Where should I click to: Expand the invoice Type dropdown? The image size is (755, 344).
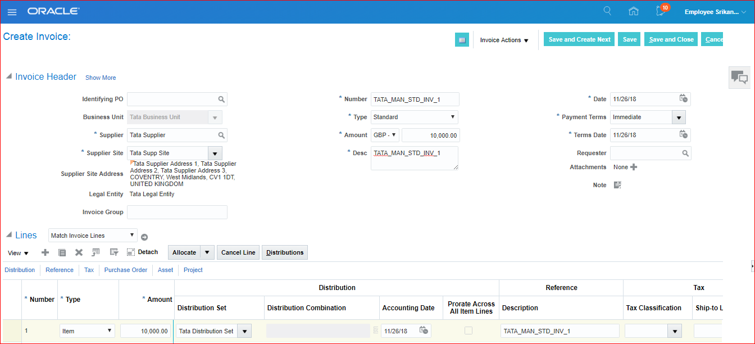[x=453, y=117]
